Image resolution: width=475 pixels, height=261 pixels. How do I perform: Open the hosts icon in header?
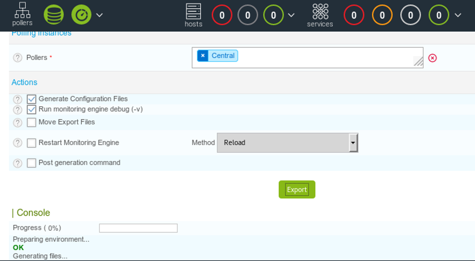click(193, 15)
